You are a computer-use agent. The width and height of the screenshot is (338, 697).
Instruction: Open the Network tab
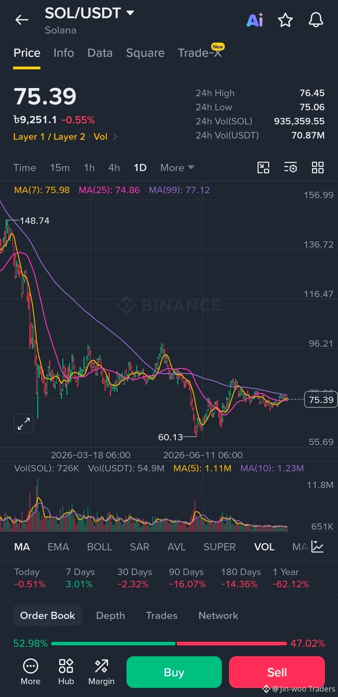pos(218,616)
